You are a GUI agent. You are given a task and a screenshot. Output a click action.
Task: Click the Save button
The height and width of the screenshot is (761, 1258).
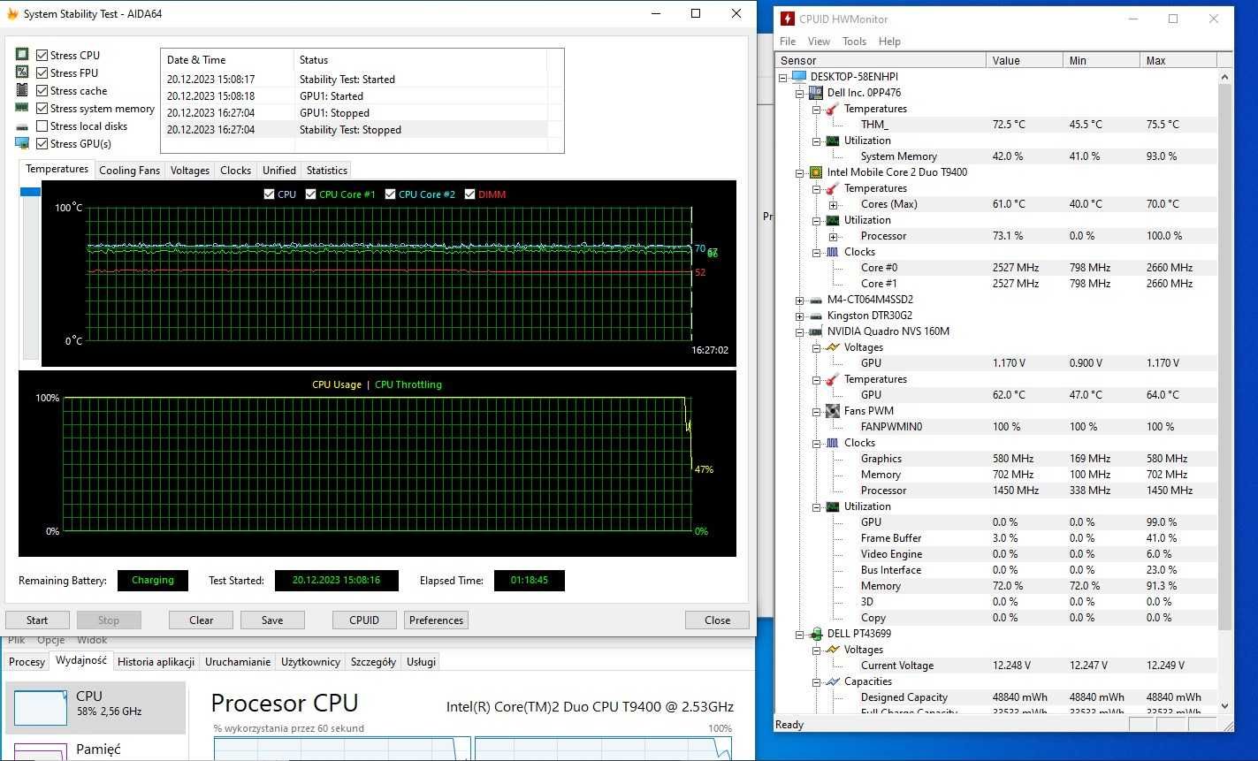272,620
